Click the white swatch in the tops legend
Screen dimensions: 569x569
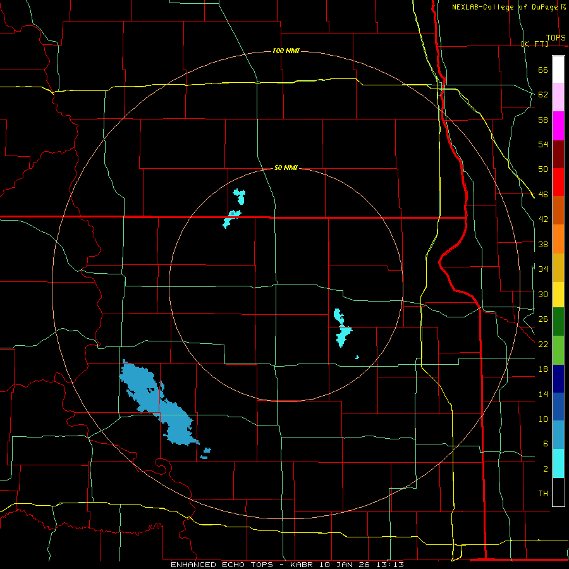point(558,70)
